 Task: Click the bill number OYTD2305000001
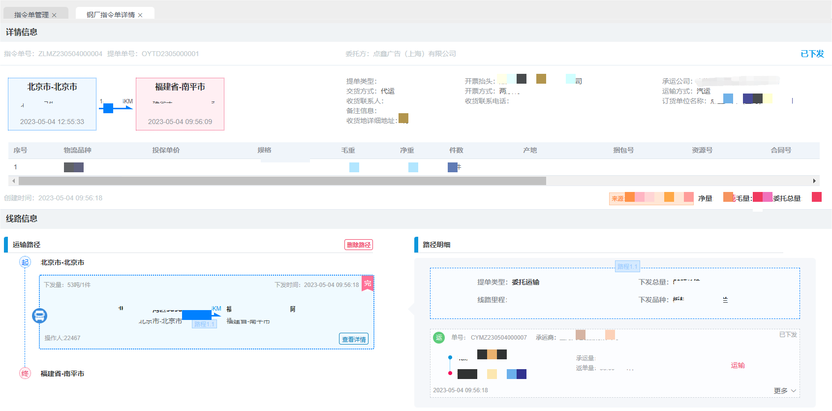(170, 54)
